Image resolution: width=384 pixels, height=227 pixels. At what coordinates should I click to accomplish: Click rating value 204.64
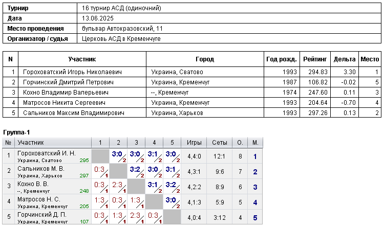point(318,103)
